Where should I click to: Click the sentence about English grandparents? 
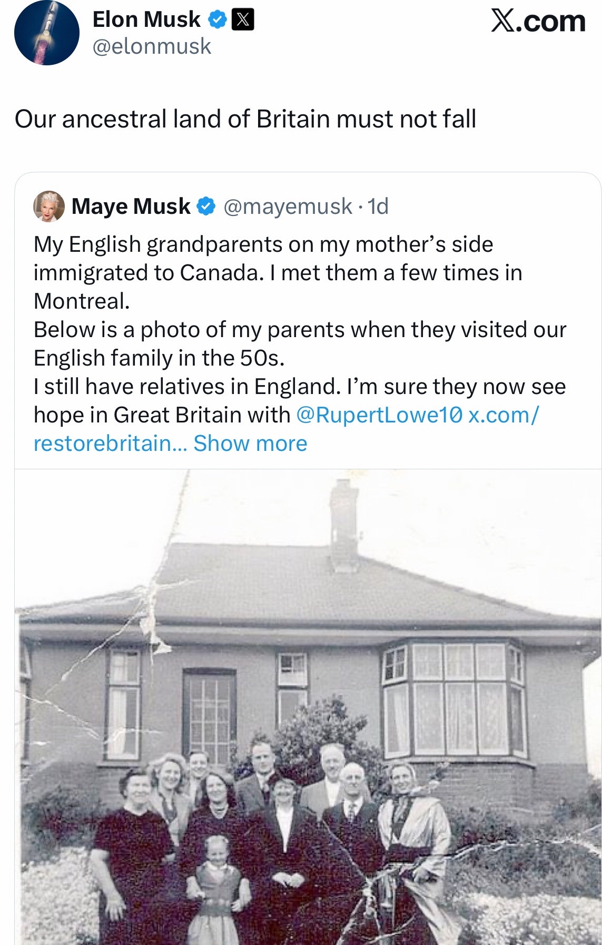tap(263, 244)
